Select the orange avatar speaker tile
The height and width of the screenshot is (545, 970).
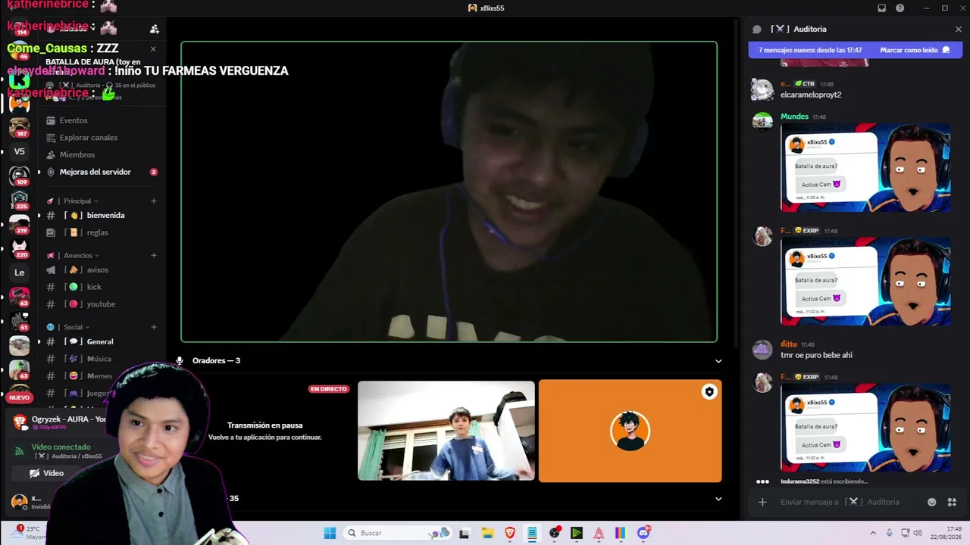[630, 431]
